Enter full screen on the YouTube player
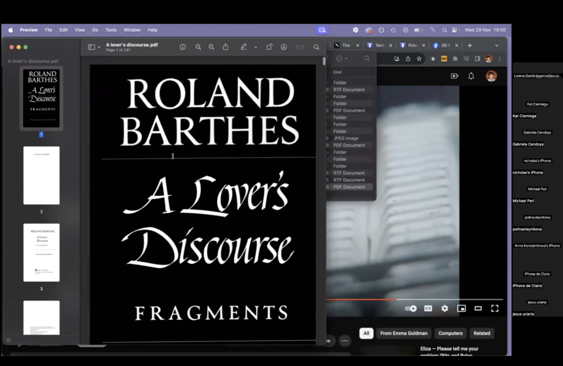 [495, 308]
